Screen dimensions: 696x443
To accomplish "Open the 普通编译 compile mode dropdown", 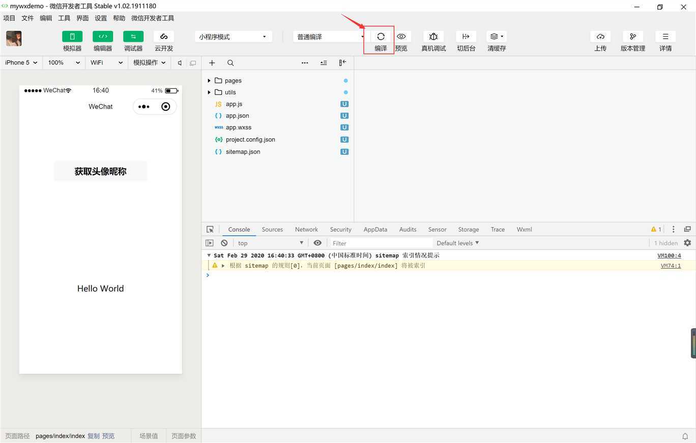I will (x=329, y=37).
